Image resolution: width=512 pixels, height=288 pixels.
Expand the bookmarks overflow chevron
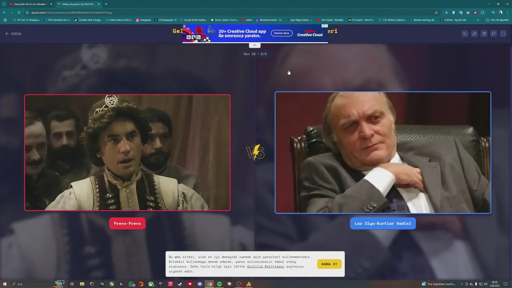coord(478,20)
